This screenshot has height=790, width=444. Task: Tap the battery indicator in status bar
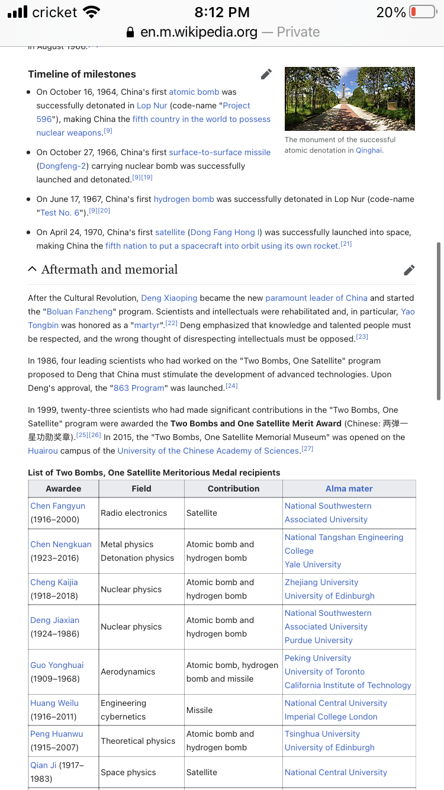422,12
